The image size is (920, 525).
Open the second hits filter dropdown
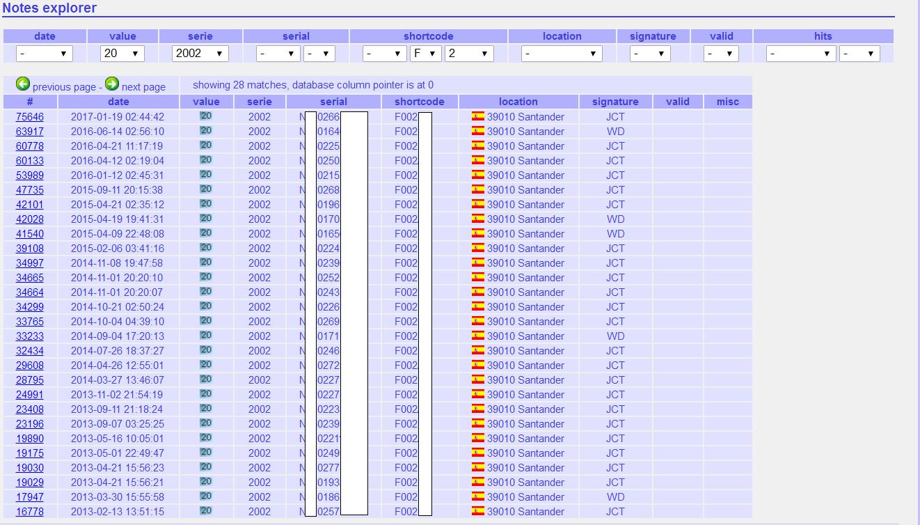click(x=859, y=53)
